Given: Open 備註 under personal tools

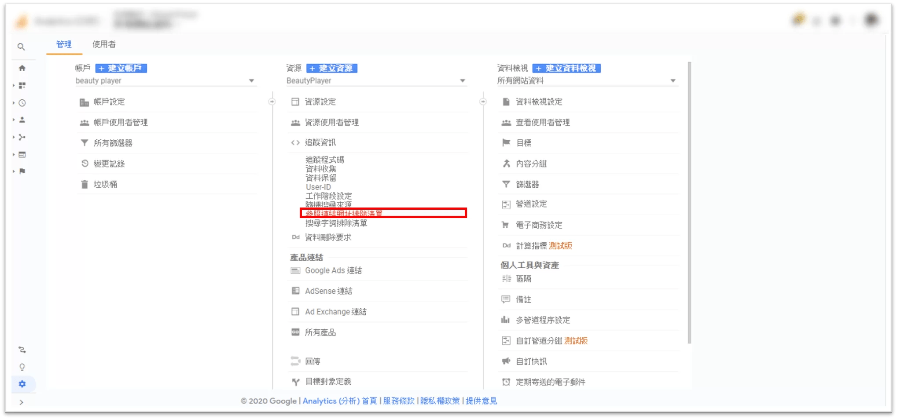Looking at the screenshot, I should point(523,299).
